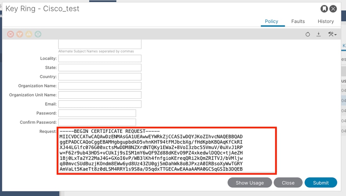Viewport: 346px width, 196px height.
Task: Open the History tab
Action: (326, 21)
